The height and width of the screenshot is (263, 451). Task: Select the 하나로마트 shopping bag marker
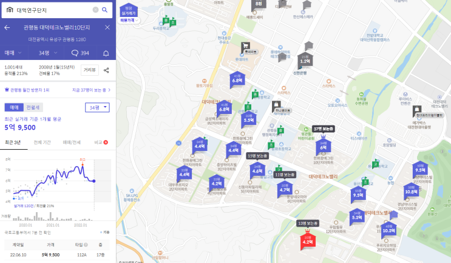pos(276,105)
